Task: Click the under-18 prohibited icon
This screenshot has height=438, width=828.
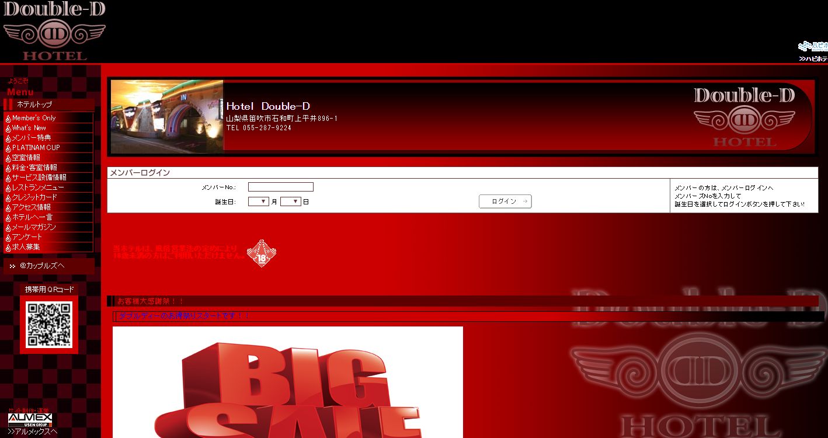Action: point(262,253)
